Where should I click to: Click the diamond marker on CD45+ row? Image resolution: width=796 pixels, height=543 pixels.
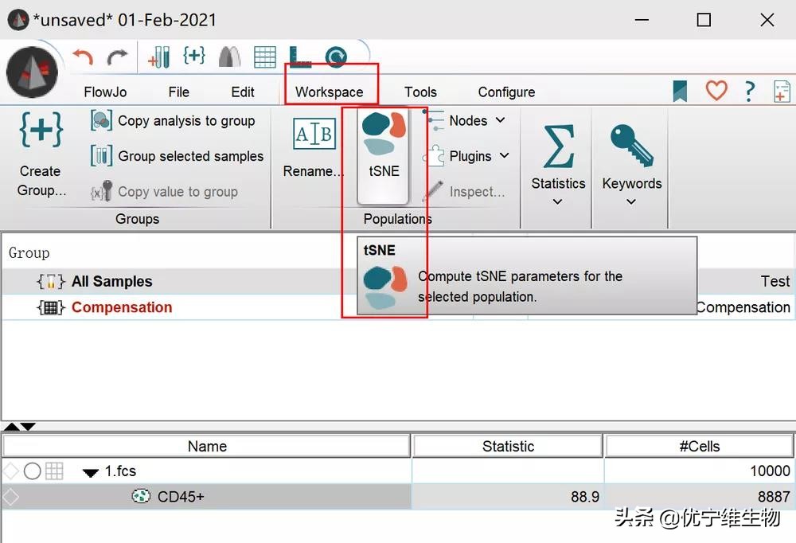10,497
